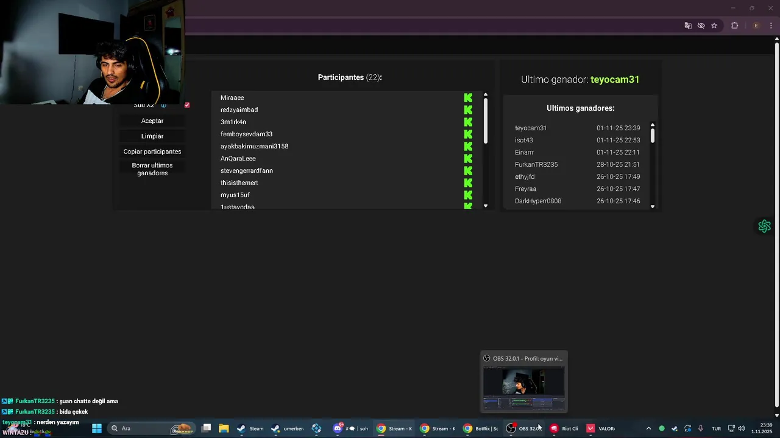Open File Explorer from the taskbar
The width and height of the screenshot is (780, 438).
point(224,428)
